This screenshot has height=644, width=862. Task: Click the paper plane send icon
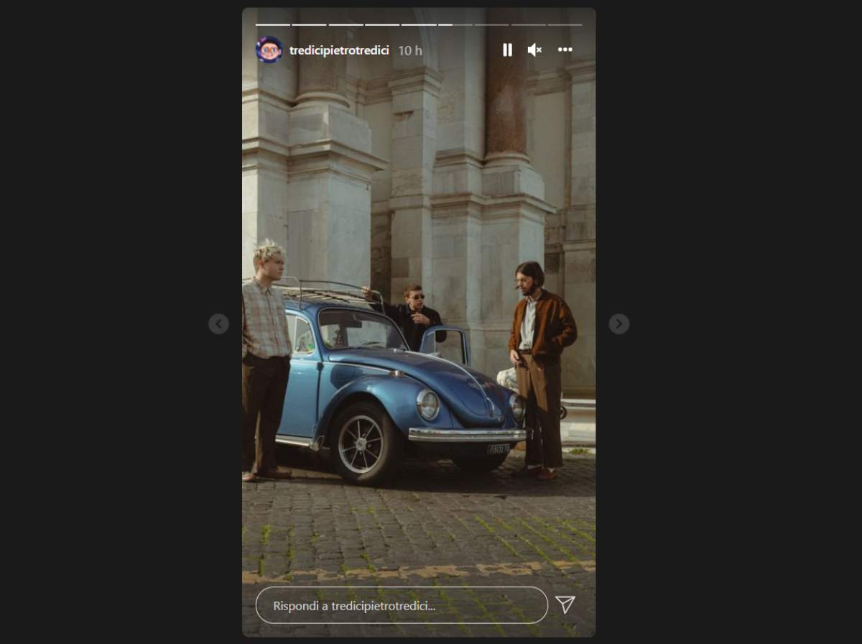(565, 604)
